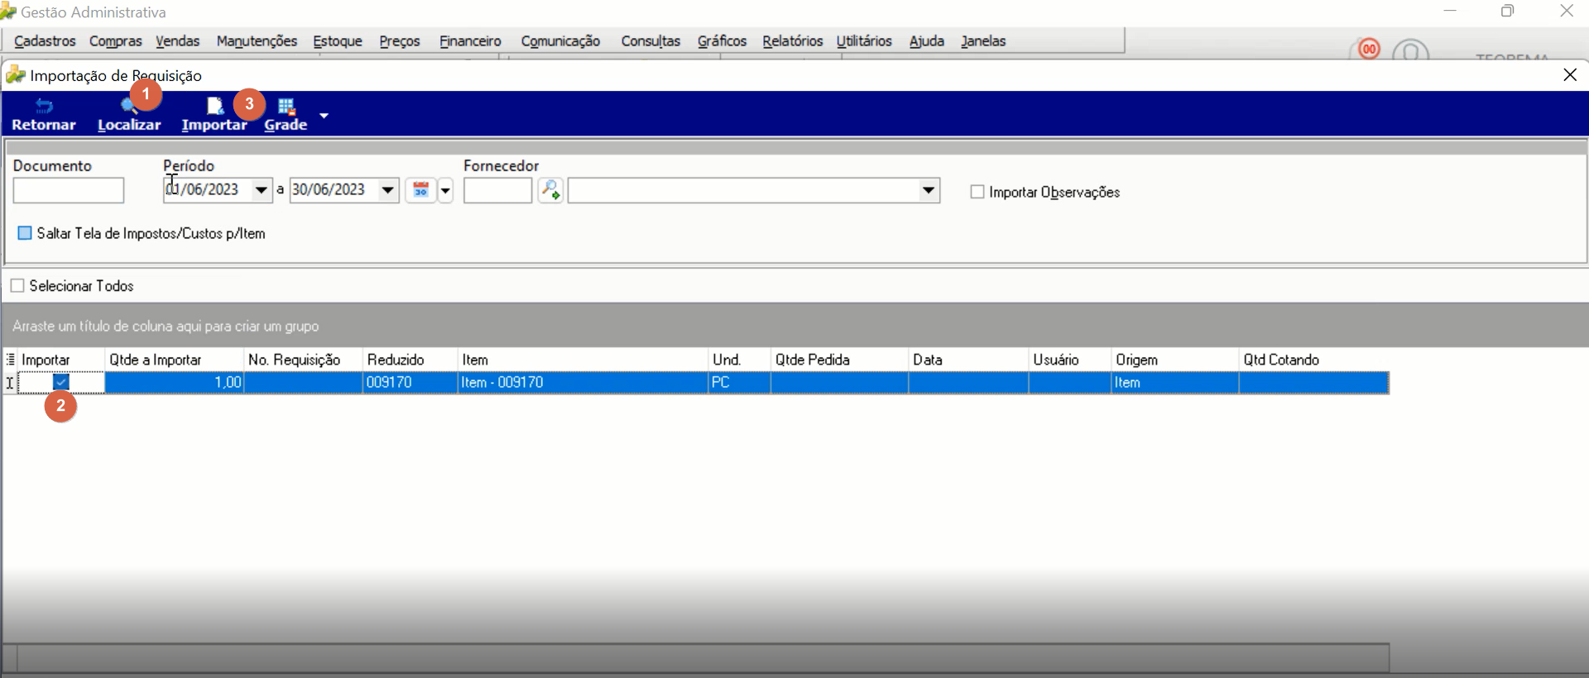The image size is (1589, 678).
Task: Open the Gráficos menu
Action: 722,41
